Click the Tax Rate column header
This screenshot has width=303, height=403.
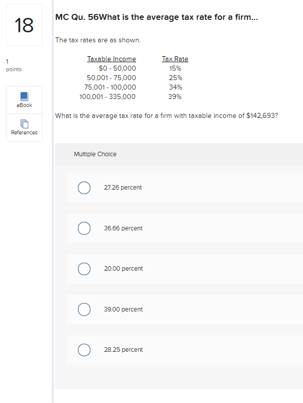[175, 59]
